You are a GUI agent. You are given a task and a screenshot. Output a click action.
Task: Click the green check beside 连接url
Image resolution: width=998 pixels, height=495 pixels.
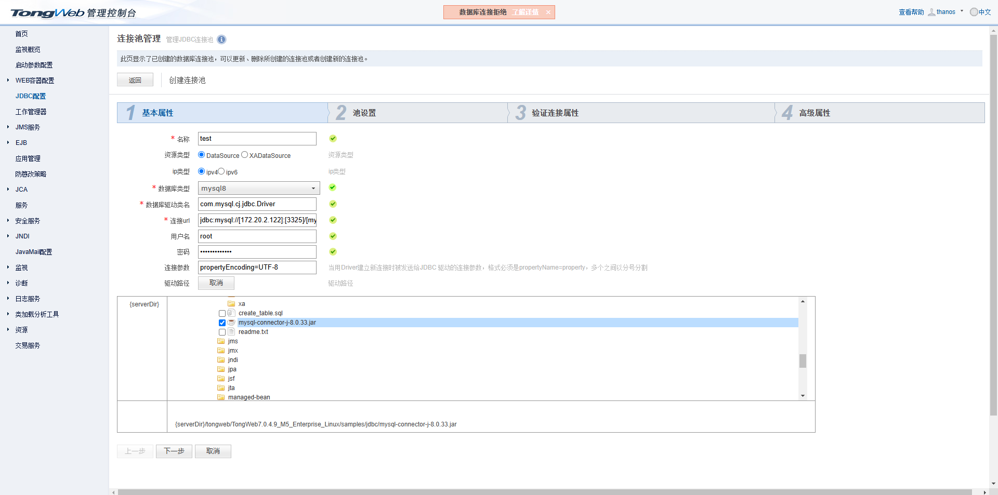(x=333, y=220)
